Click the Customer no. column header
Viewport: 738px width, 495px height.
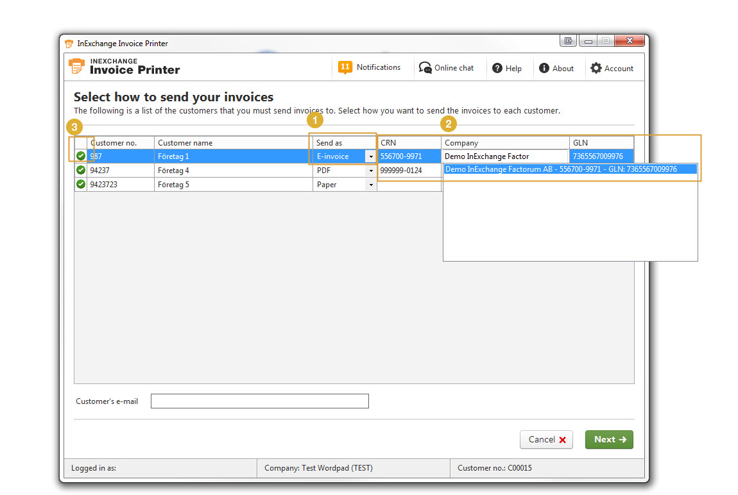121,143
